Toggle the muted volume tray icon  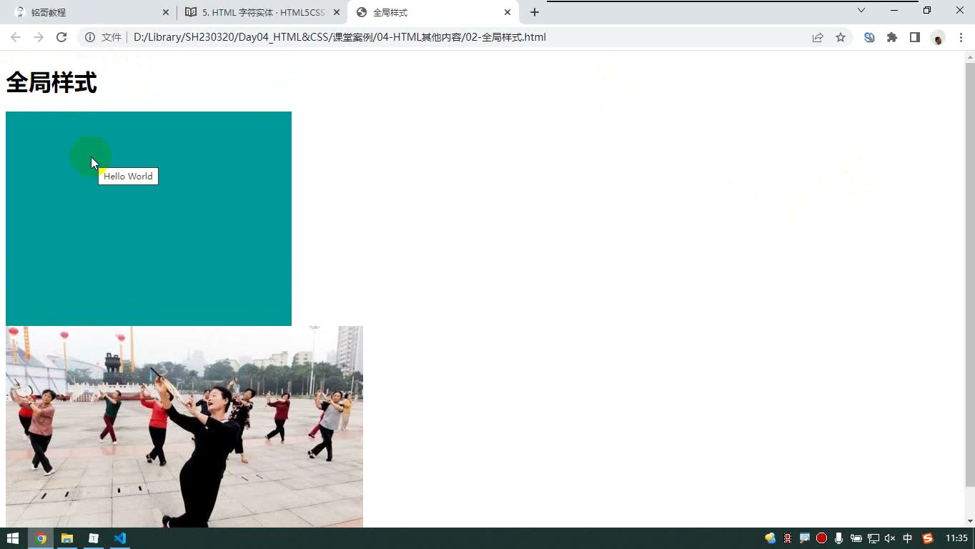coord(890,538)
